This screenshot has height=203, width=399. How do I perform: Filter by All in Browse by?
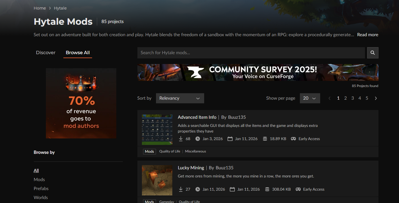(x=36, y=170)
